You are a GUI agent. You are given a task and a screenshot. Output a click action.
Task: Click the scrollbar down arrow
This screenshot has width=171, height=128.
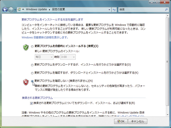(x=168, y=115)
